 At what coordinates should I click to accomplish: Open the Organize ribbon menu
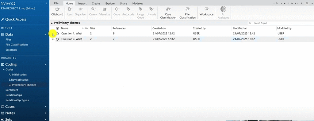pos(80,11)
